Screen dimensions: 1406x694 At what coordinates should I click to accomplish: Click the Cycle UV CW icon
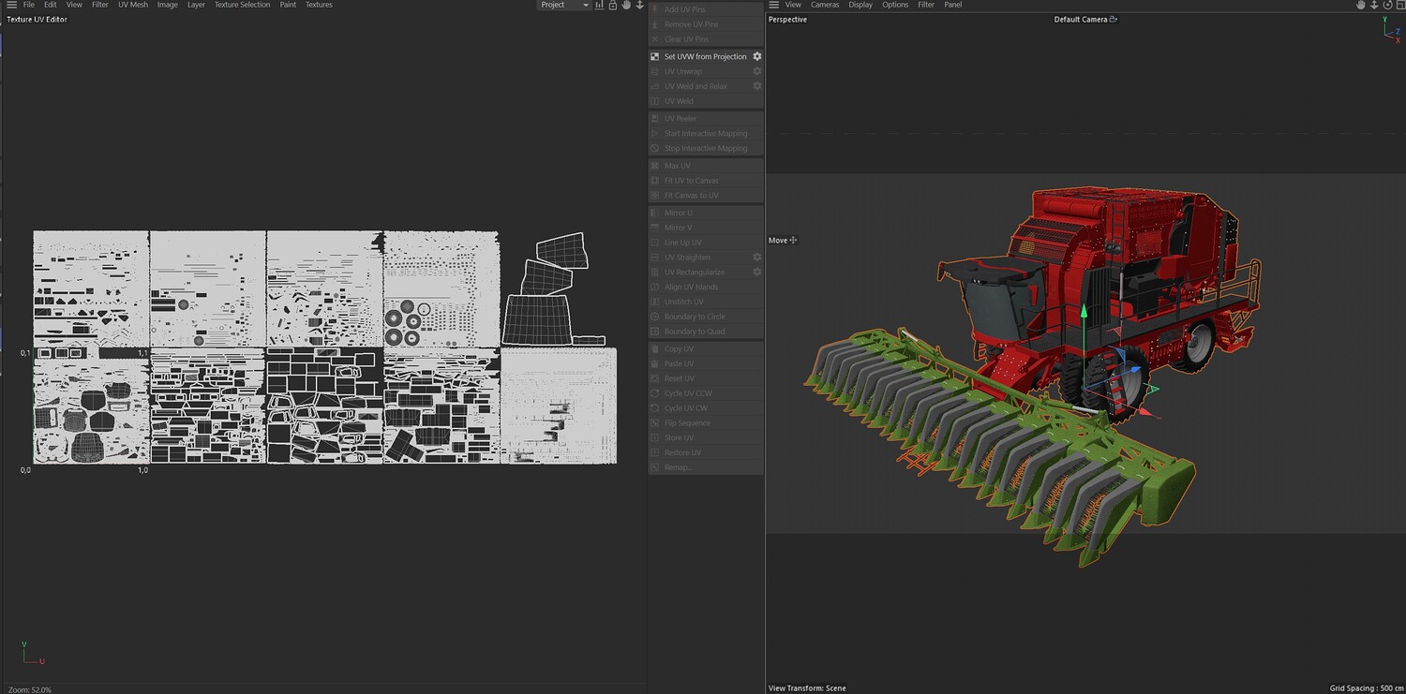[655, 408]
